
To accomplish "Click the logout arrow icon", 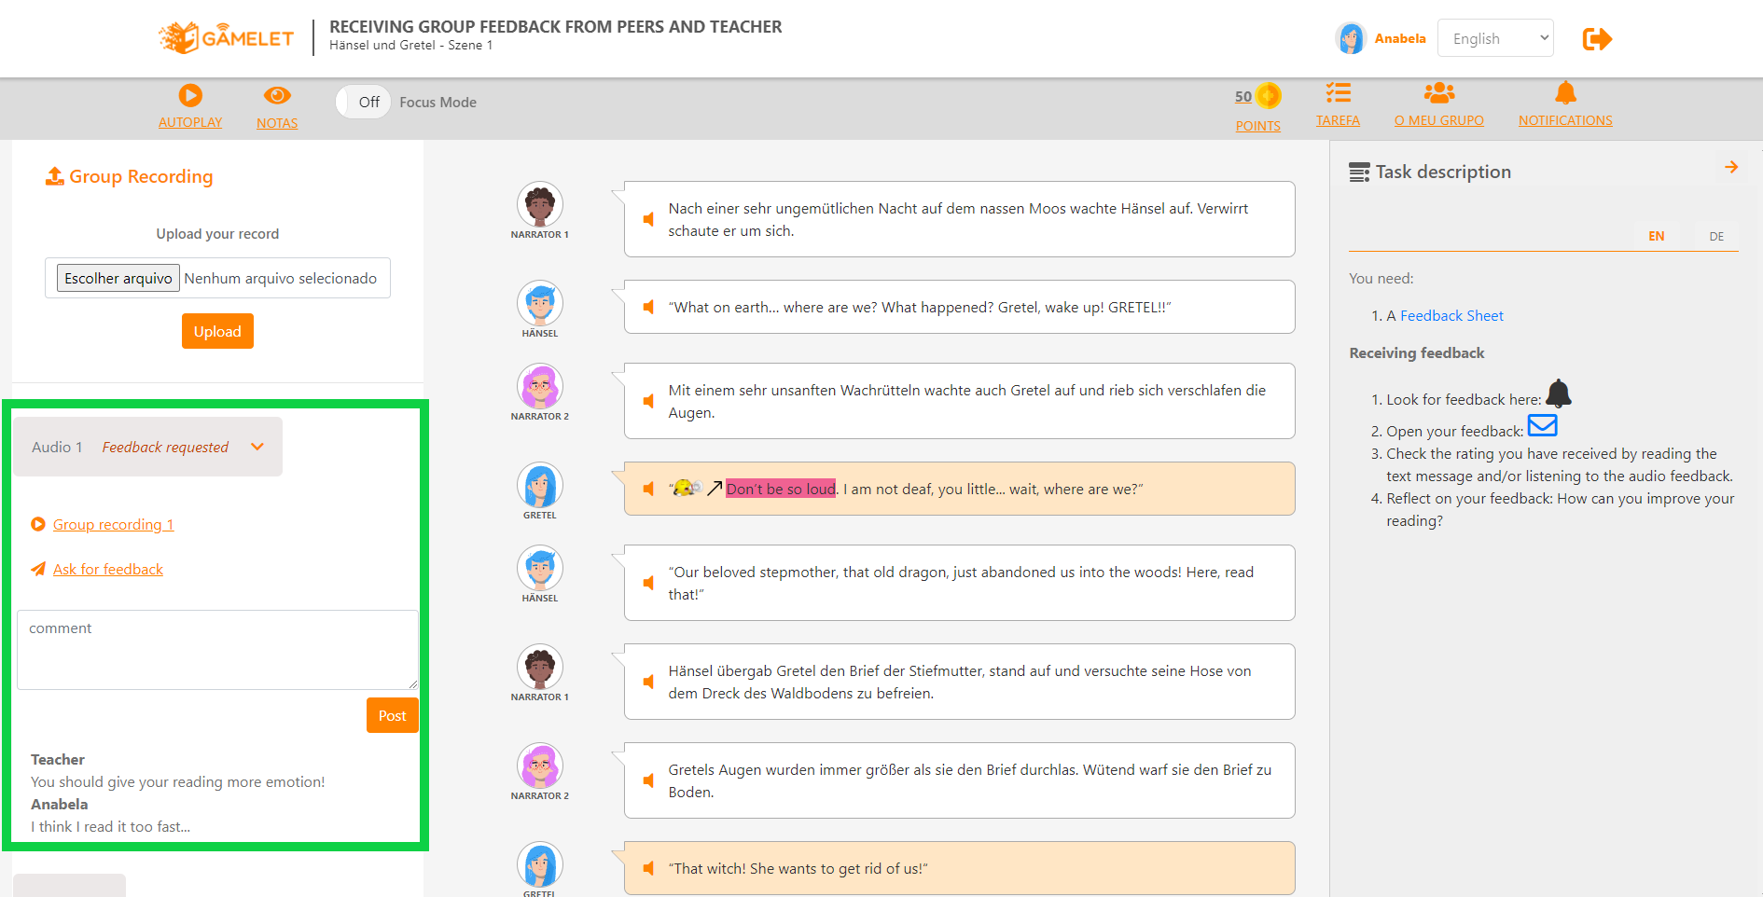I will coord(1597,39).
